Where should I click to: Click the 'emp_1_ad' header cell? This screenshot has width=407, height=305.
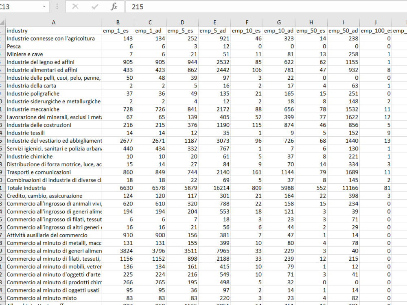pos(150,30)
